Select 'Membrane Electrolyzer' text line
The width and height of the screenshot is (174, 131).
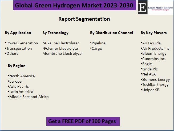tap(63, 54)
